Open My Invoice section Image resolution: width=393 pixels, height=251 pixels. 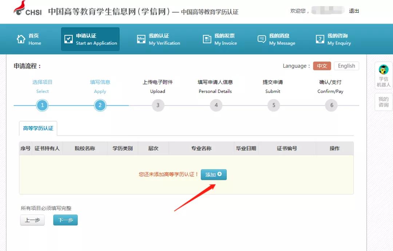click(219, 39)
